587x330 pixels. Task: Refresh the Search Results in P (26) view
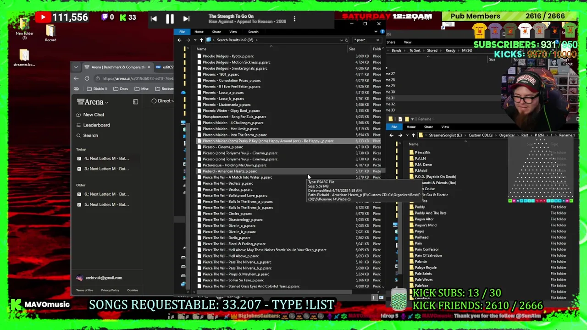(347, 40)
